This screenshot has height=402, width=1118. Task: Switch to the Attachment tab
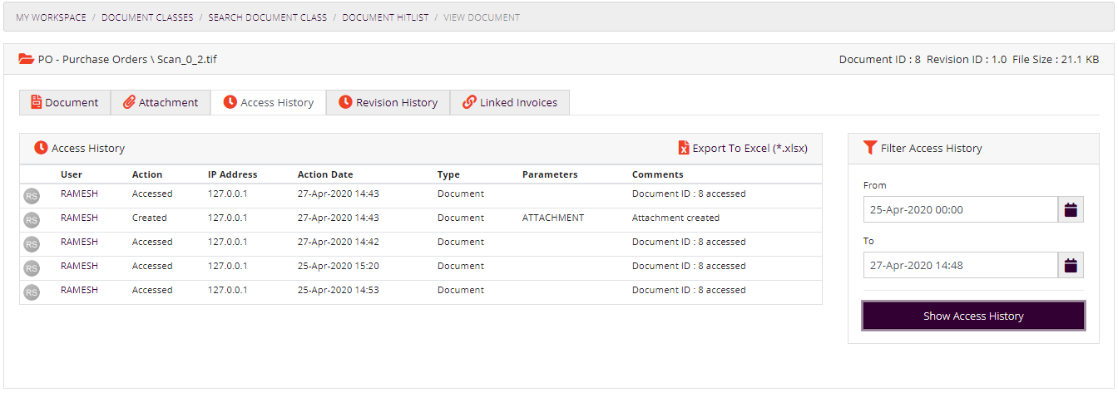tap(161, 102)
